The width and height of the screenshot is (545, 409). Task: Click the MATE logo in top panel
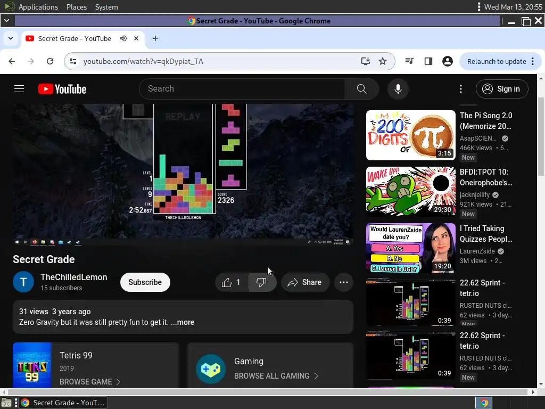(x=10, y=6)
